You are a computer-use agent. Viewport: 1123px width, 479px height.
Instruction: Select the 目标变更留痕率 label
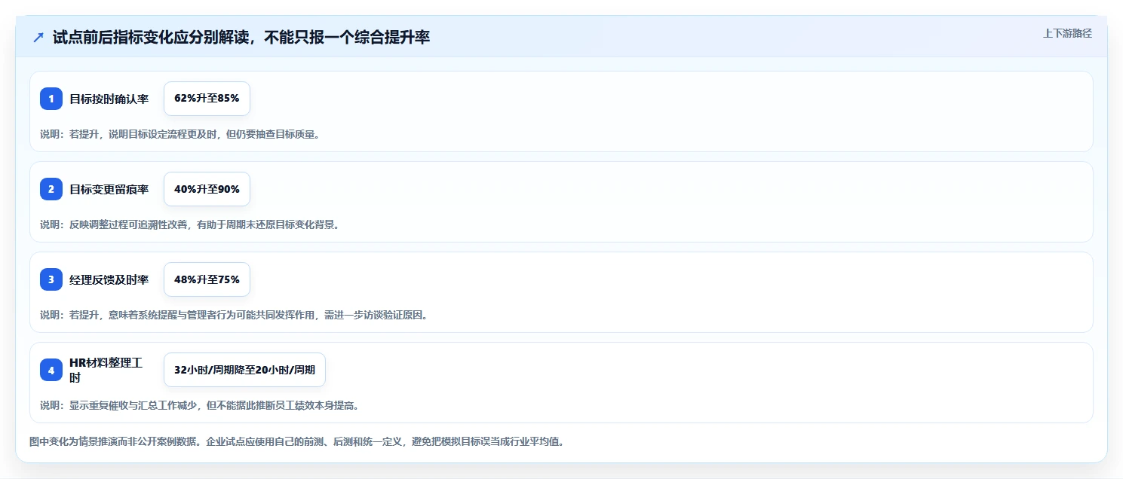[x=109, y=189]
